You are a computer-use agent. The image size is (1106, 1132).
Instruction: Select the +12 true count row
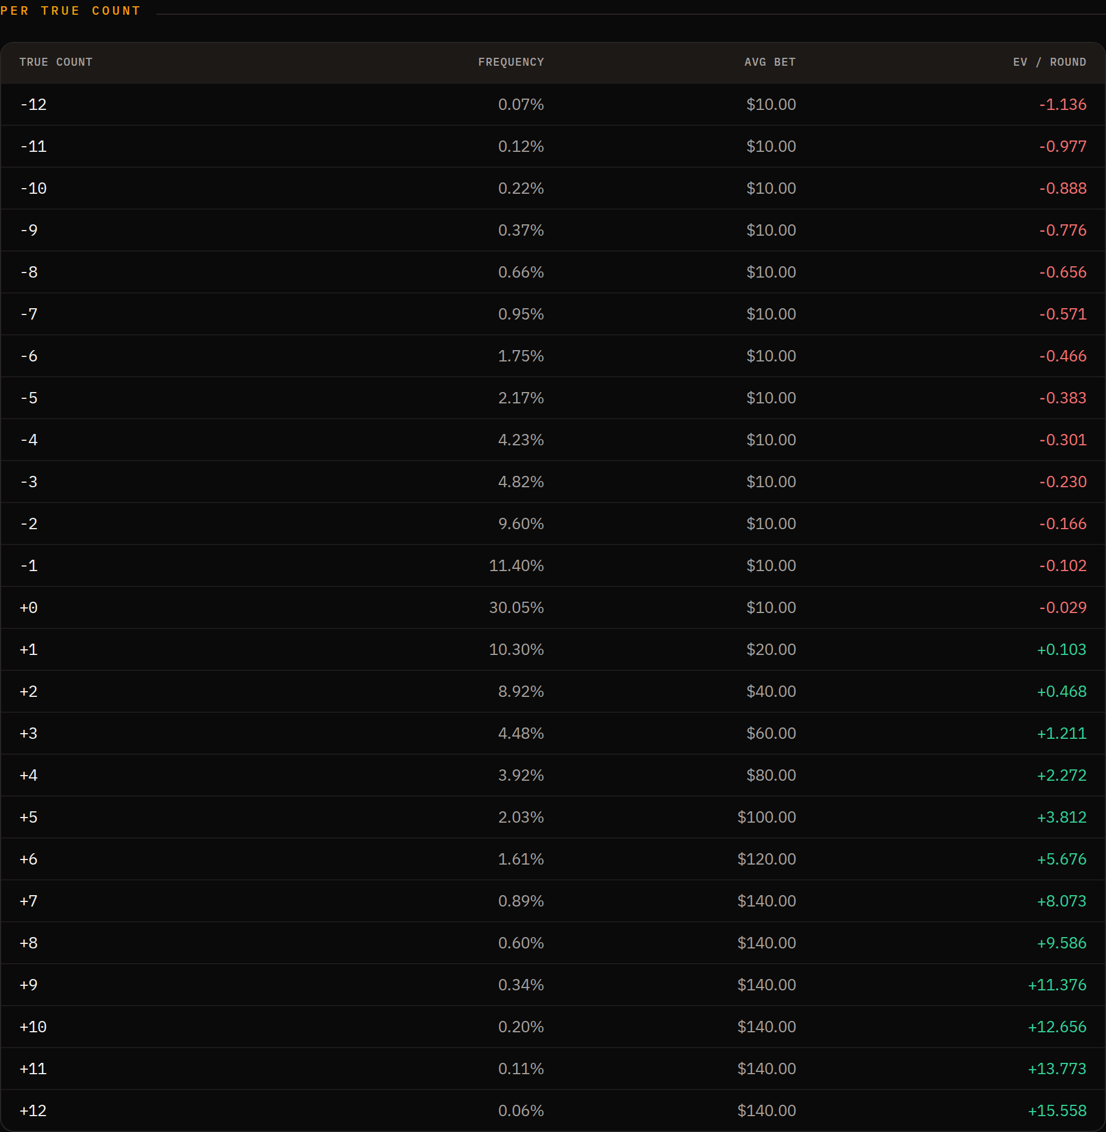553,1110
